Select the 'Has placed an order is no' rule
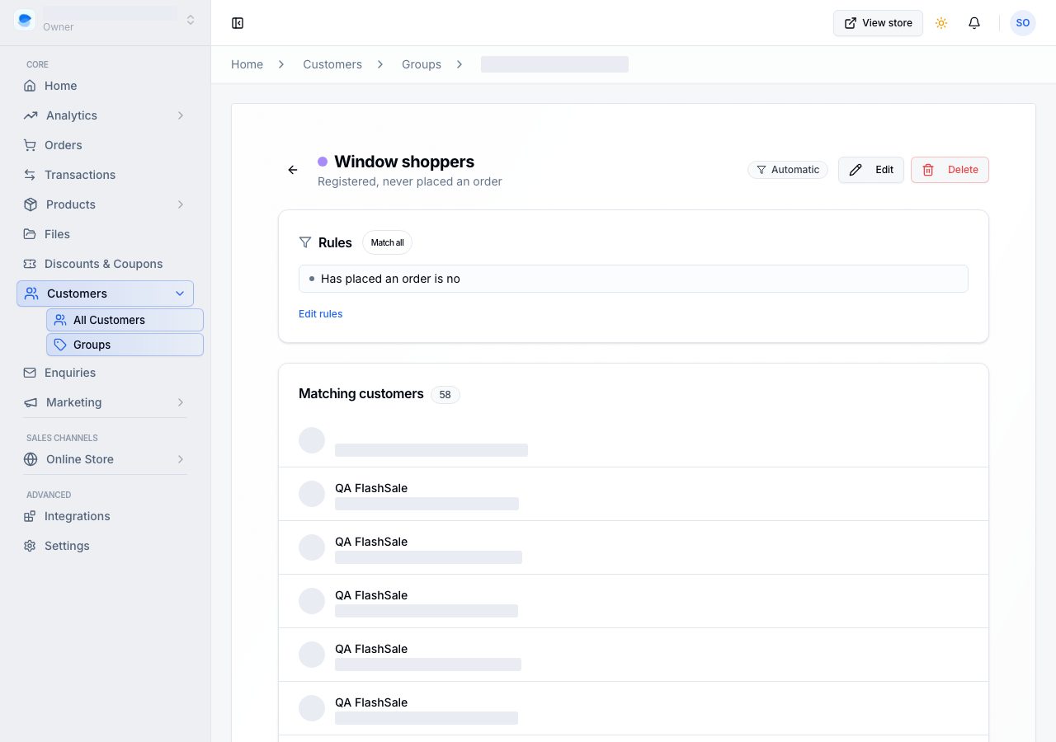Viewport: 1056px width, 742px height. (634, 279)
